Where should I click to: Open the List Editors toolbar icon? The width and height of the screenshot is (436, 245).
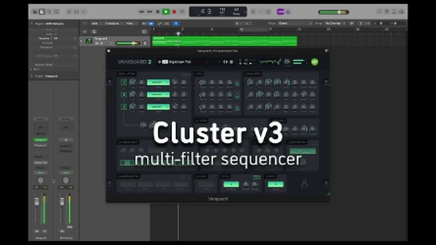click(379, 11)
